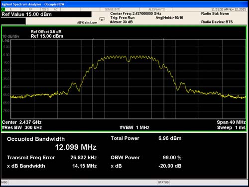Click the #Res BW 300 kHz setting
The width and height of the screenshot is (249, 187).
tap(22, 127)
